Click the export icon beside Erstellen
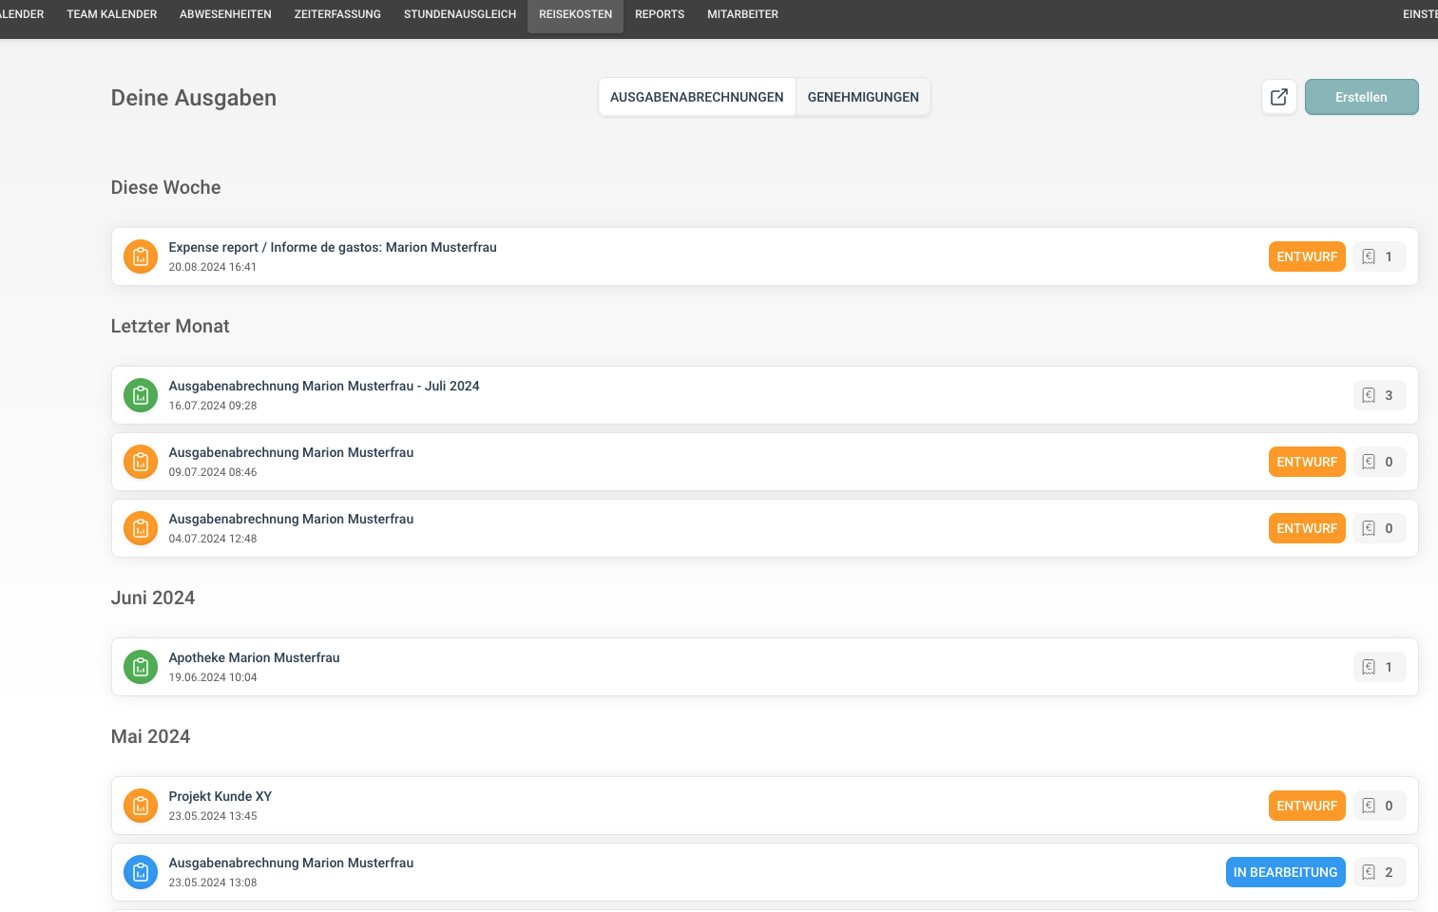1438x912 pixels. coord(1278,97)
